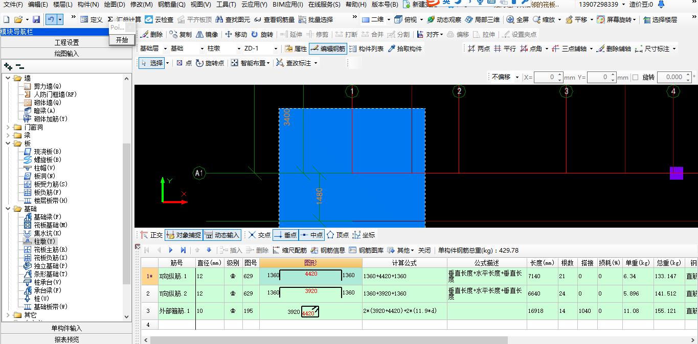The width and height of the screenshot is (698, 344).
Task: Toggle 编辑钢筋 edit rebar button
Action: (328, 48)
